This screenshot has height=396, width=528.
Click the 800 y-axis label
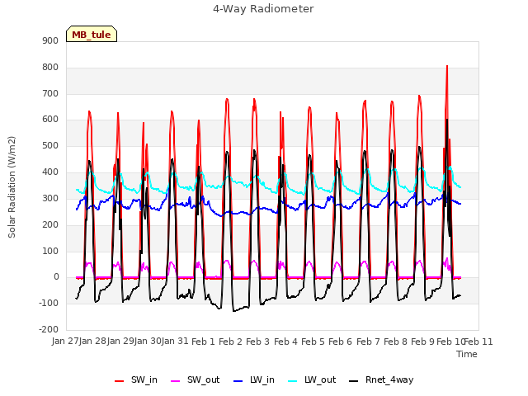50,68
